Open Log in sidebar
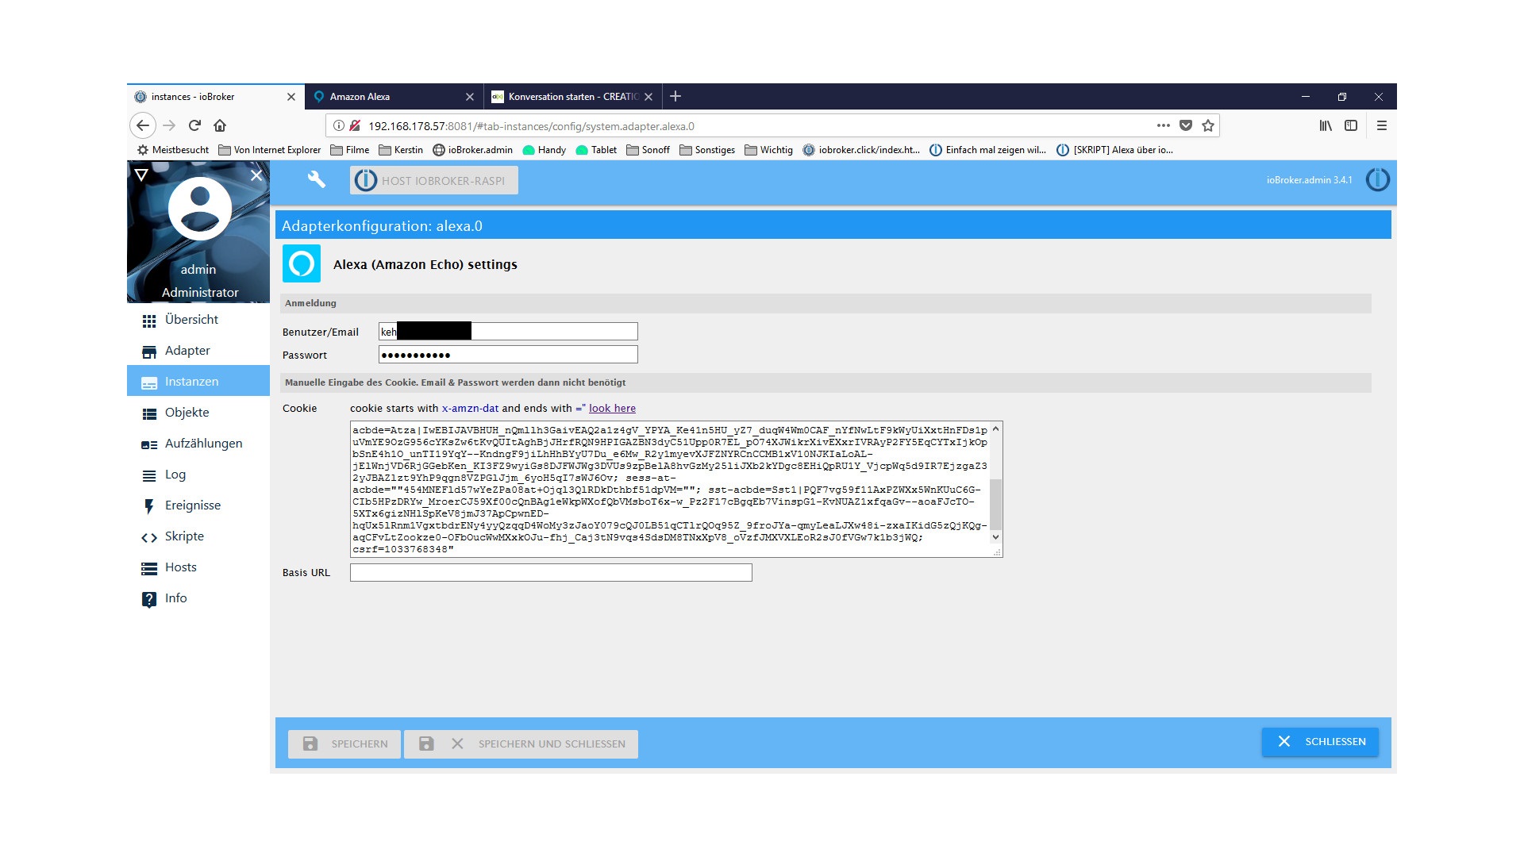This screenshot has width=1524, height=857. click(198, 475)
